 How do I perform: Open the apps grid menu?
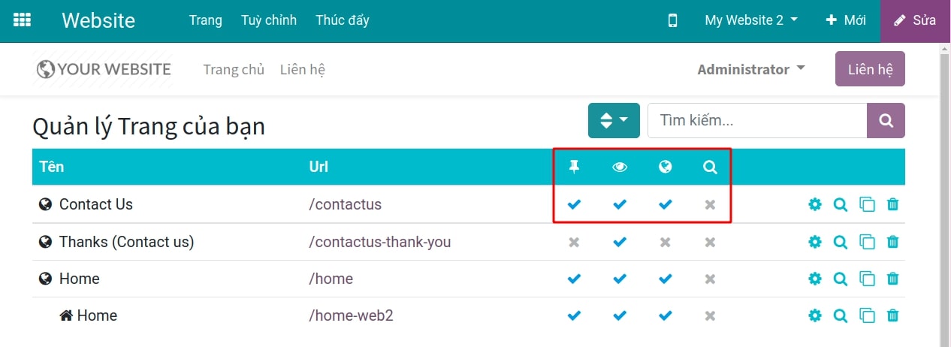point(23,20)
